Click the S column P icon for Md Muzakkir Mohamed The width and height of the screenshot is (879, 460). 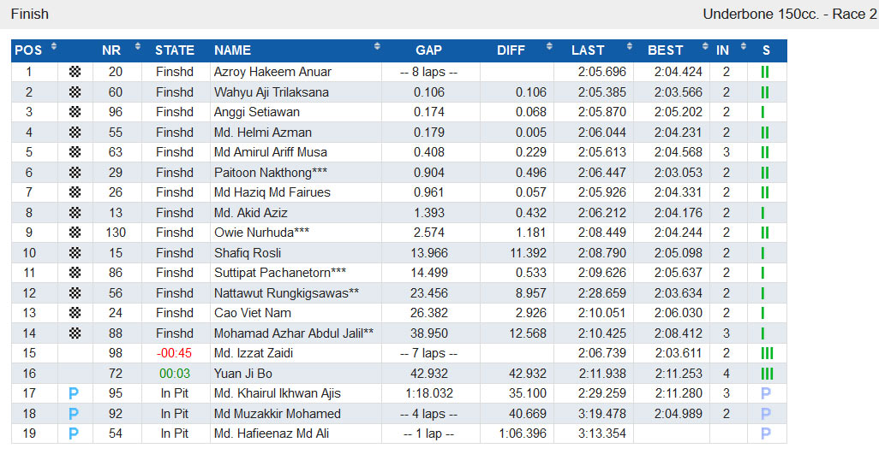click(x=766, y=414)
